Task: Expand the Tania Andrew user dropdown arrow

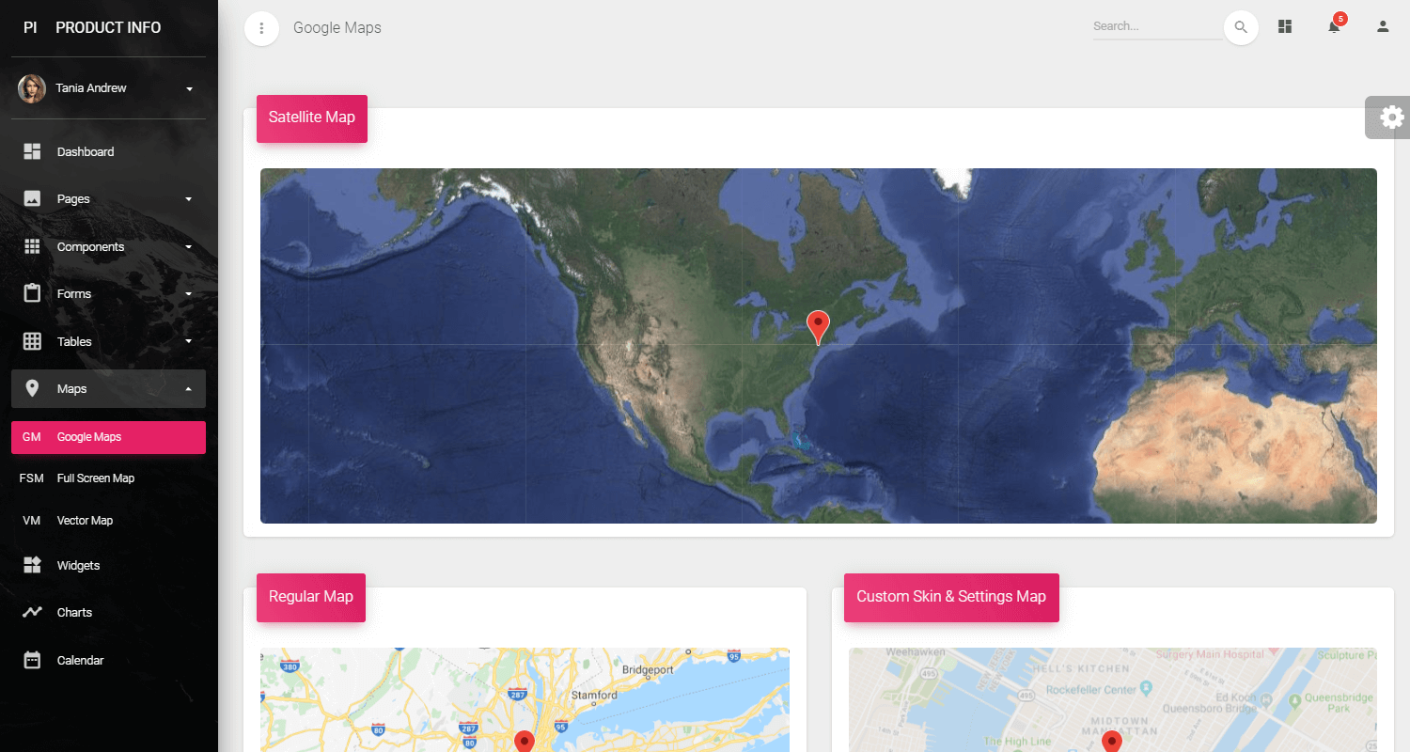Action: [x=189, y=89]
